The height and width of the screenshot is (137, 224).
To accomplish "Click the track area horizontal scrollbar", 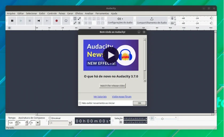I will (x=125, y=114).
